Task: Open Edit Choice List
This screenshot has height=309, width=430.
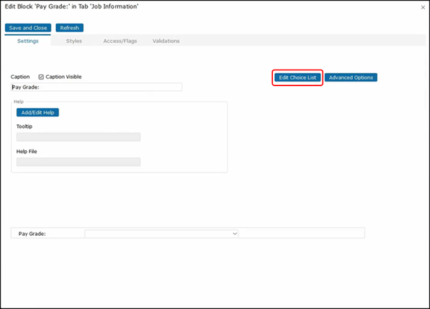Action: pos(298,77)
